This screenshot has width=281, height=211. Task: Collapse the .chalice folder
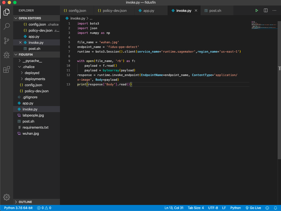20,67
